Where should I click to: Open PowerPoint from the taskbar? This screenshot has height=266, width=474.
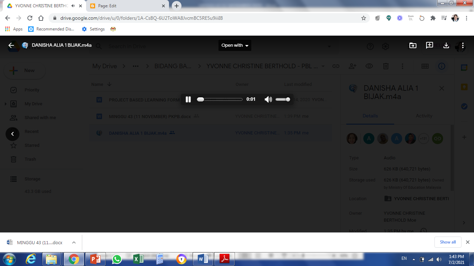pos(95,259)
